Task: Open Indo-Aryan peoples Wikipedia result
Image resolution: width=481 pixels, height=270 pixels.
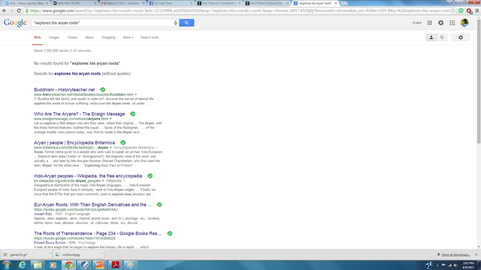Action: point(88,176)
